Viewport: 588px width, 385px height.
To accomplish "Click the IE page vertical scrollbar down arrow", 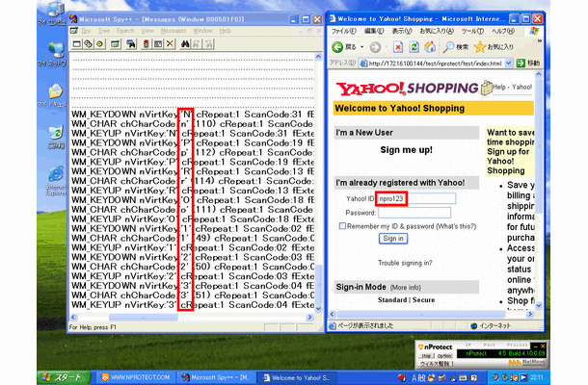I will (x=539, y=306).
